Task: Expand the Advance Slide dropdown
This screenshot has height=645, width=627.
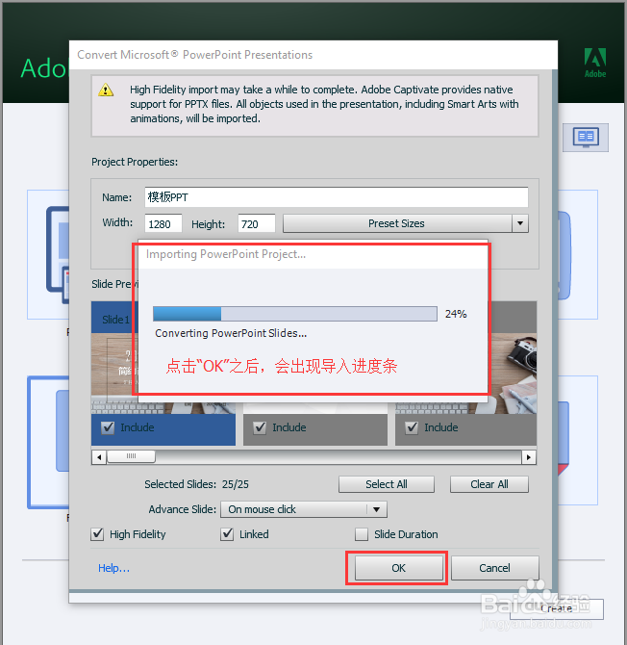Action: coord(376,509)
